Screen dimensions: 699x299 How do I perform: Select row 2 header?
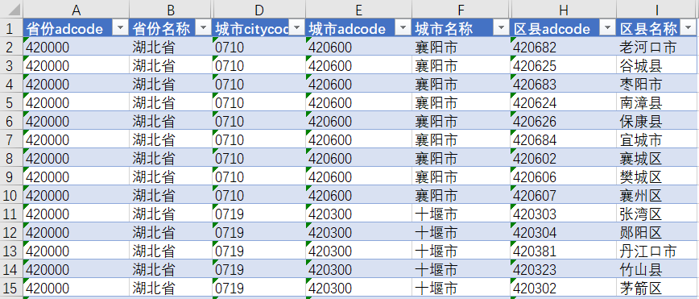point(11,47)
